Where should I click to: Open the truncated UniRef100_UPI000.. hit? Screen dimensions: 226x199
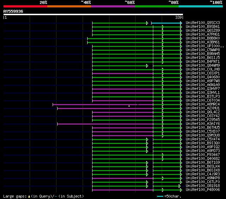tap(205, 46)
